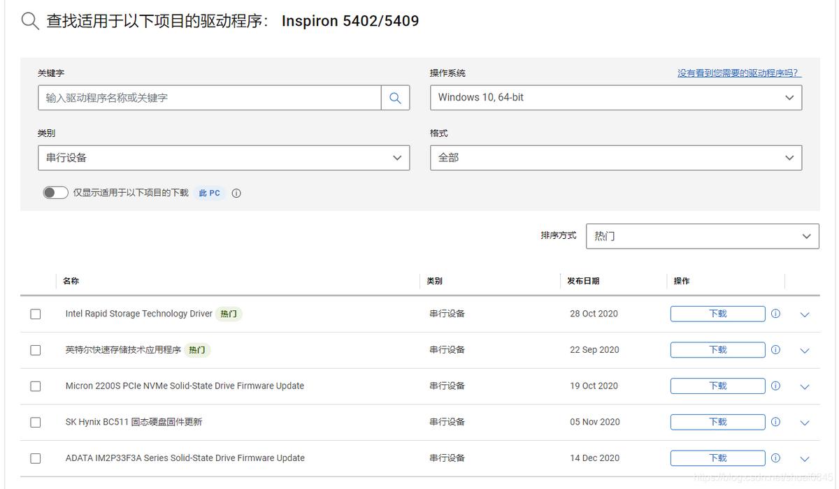Image resolution: width=839 pixels, height=489 pixels.
Task: Open the 排序方式 dropdown showing 热门
Action: (x=701, y=236)
